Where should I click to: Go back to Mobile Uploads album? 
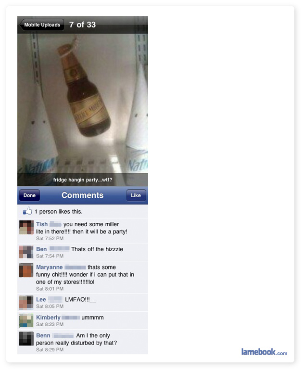[x=42, y=25]
